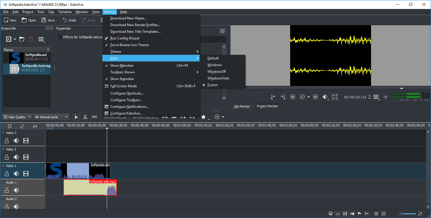Click the monitor rewind button

293,97
